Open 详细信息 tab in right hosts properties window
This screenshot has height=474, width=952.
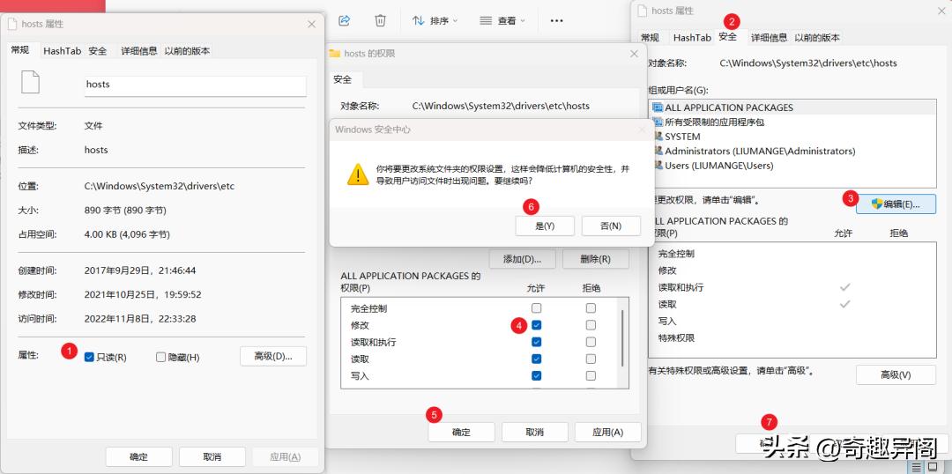(770, 38)
